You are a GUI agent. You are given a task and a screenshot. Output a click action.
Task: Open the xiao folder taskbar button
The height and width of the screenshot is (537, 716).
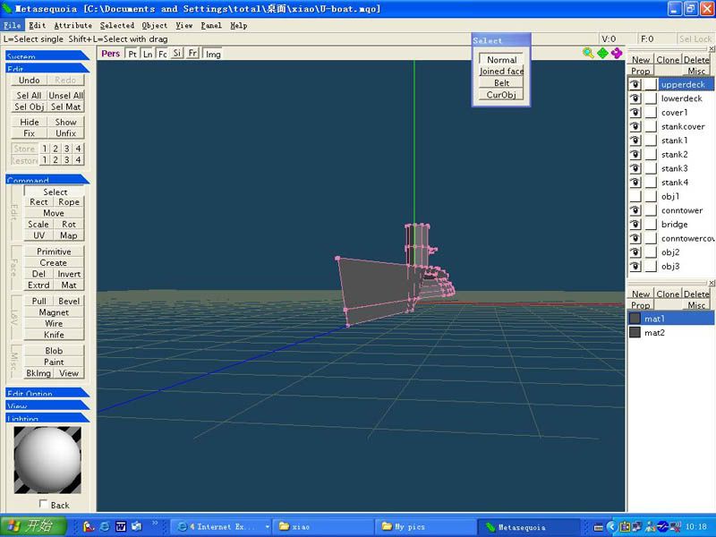point(322,526)
